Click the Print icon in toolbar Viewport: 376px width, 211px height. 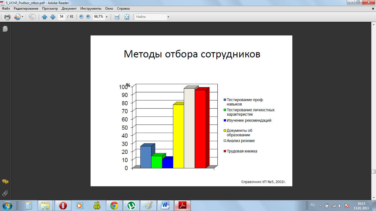coord(7,17)
